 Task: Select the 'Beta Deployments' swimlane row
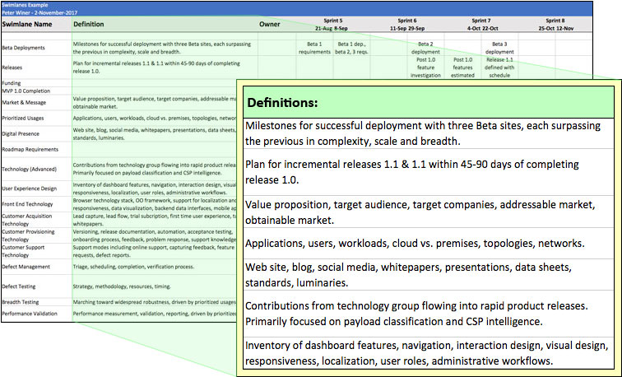[x=297, y=48]
